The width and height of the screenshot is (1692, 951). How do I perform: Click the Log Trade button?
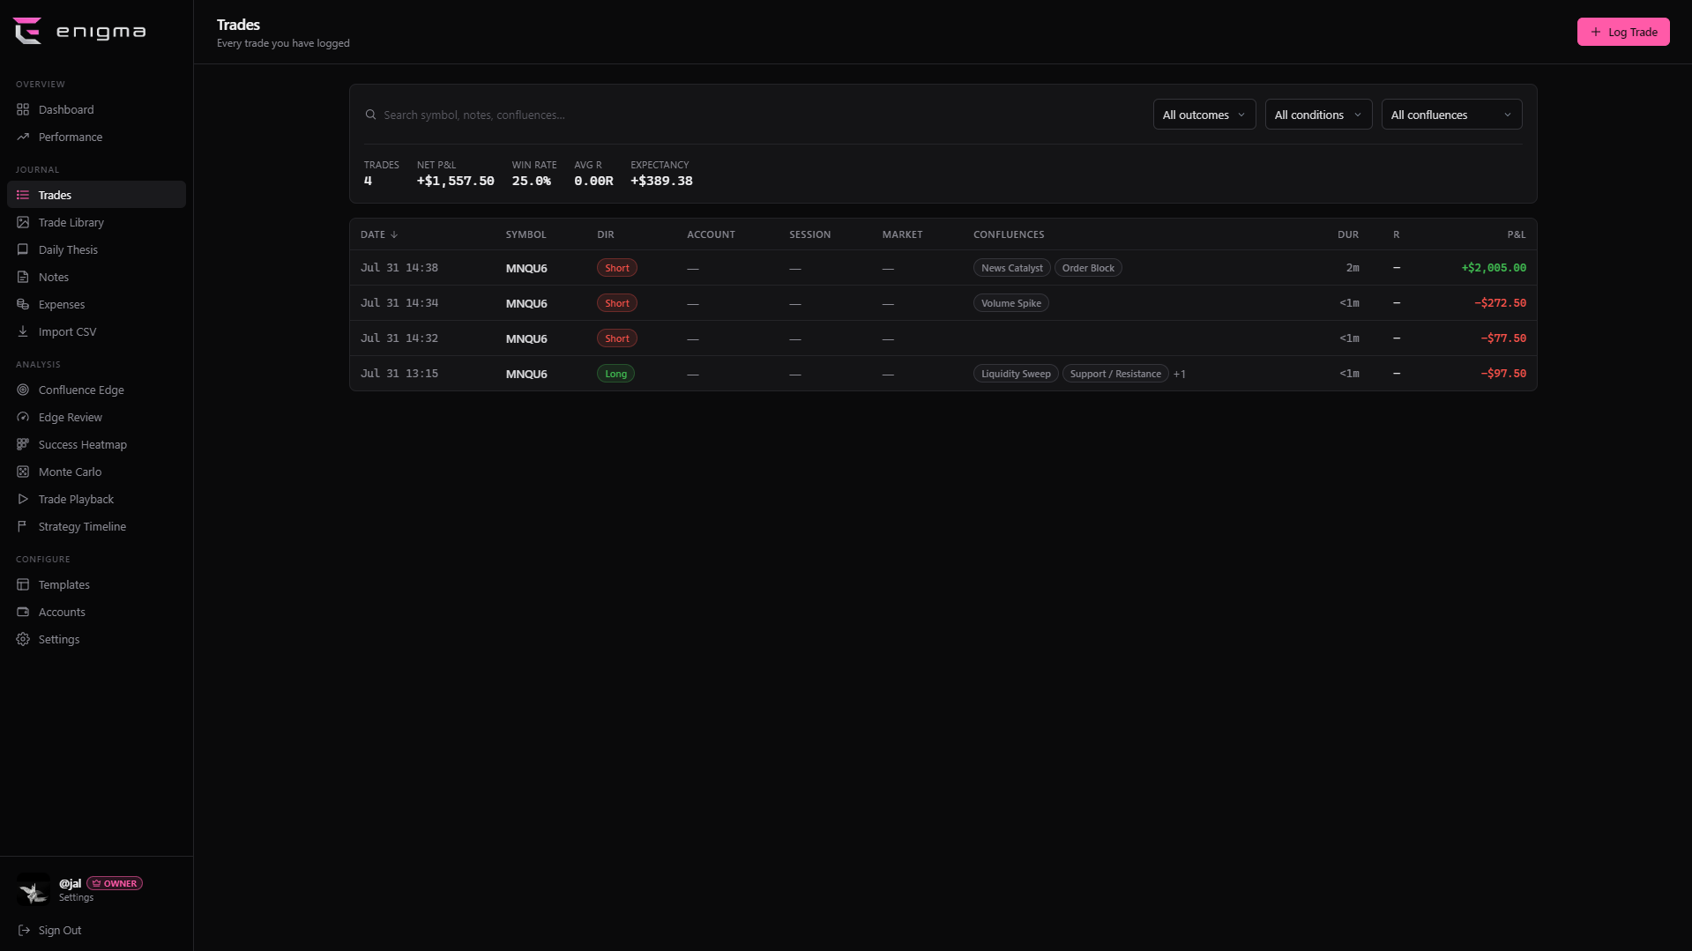1623,32
